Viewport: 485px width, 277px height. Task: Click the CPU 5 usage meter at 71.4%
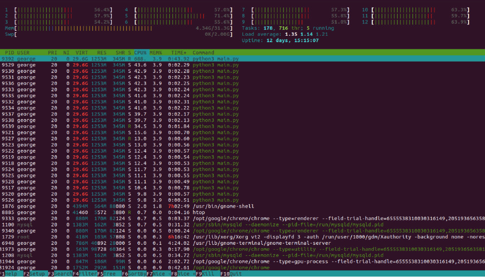pyautogui.click(x=178, y=16)
